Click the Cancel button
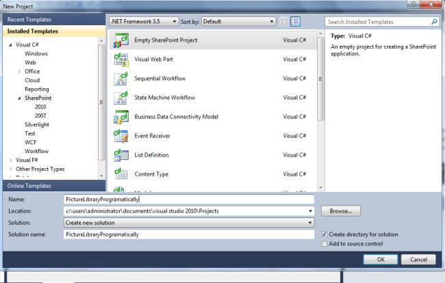The image size is (445, 283). [x=418, y=260]
